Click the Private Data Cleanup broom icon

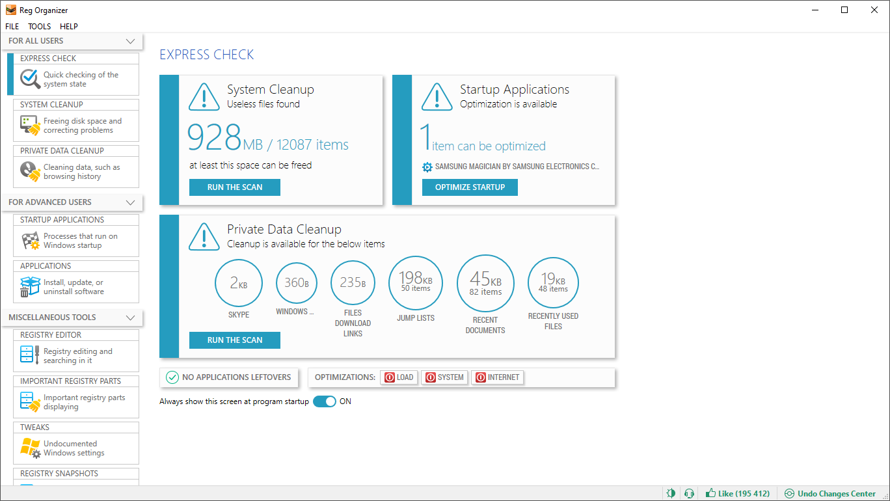29,171
